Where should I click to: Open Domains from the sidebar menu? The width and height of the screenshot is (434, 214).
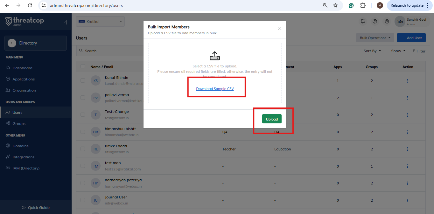click(20, 146)
